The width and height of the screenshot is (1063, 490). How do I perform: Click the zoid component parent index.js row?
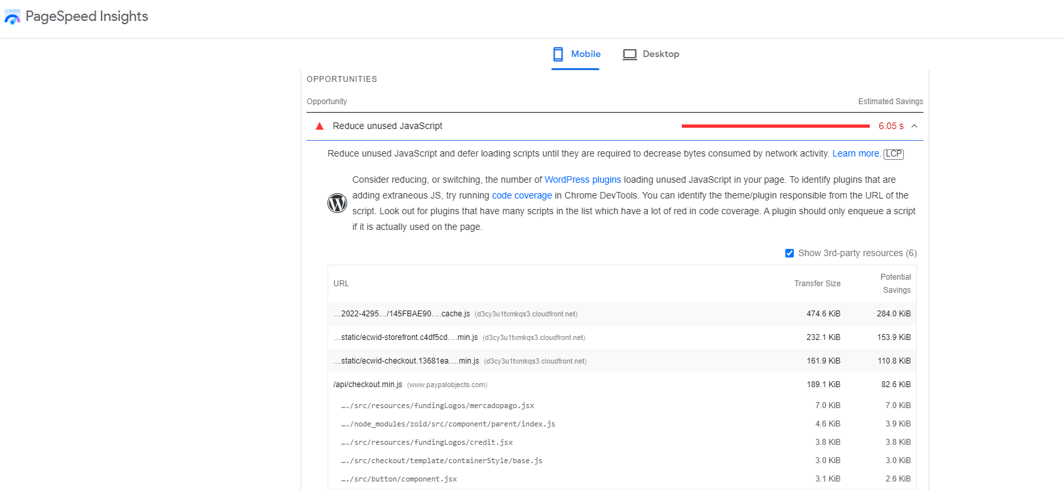[x=622, y=424]
